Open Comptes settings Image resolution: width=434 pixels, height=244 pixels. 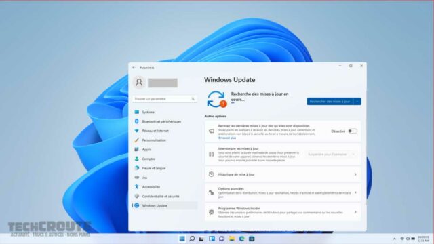pyautogui.click(x=165, y=159)
